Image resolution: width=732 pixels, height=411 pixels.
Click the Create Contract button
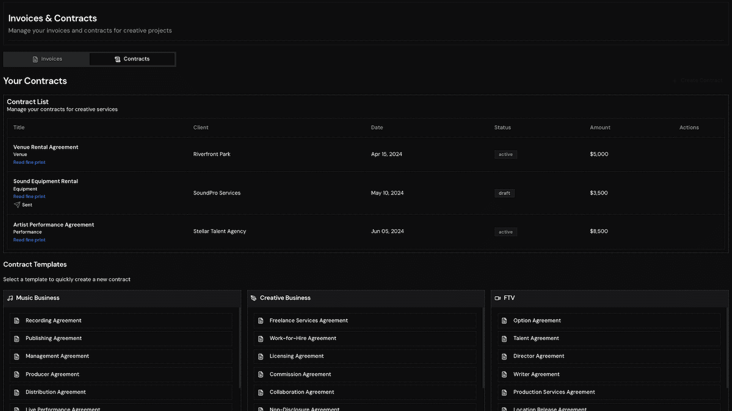click(x=698, y=81)
